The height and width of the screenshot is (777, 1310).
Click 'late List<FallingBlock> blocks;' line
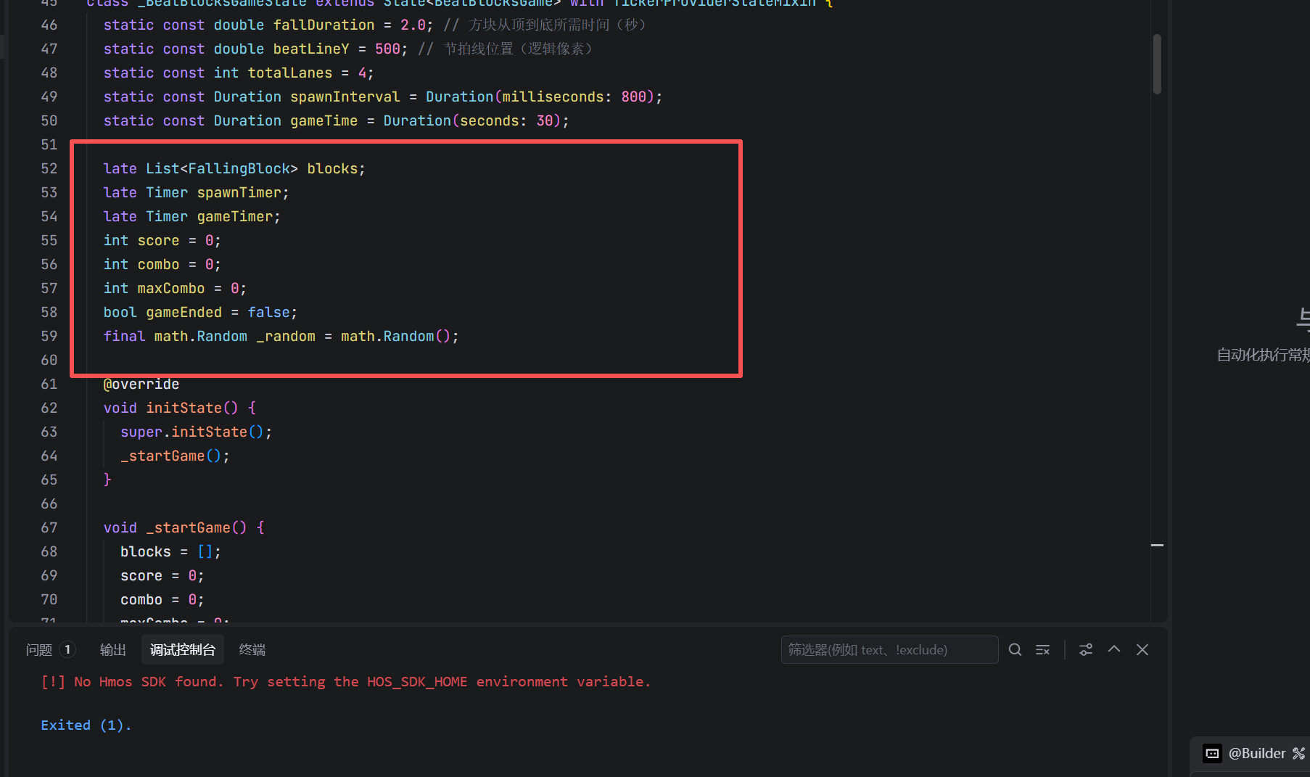234,168
